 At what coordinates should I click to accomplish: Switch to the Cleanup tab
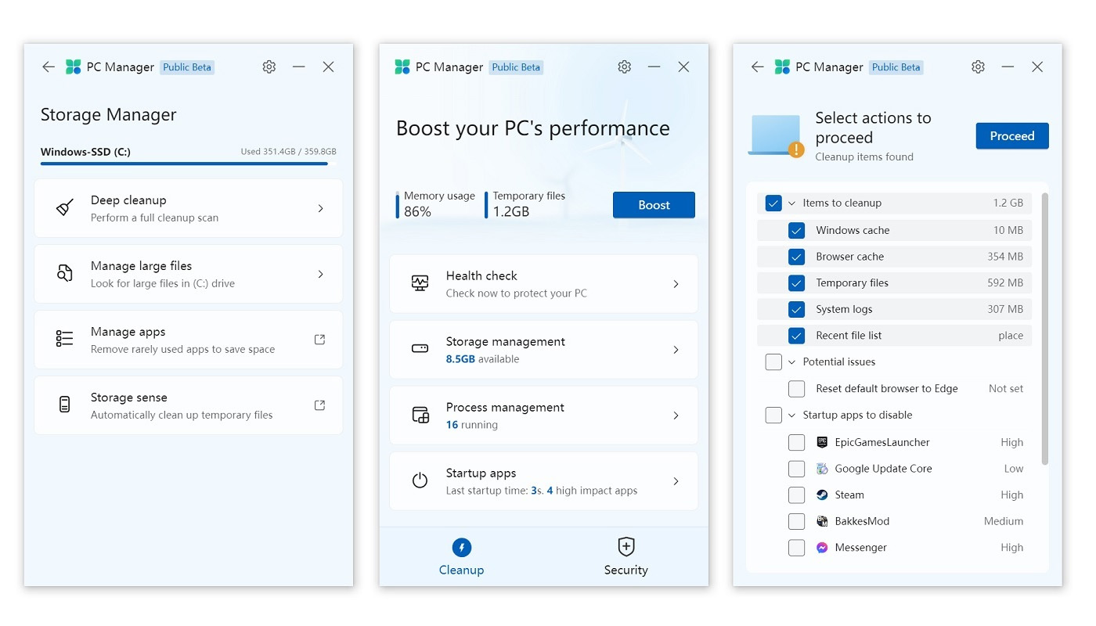462,556
